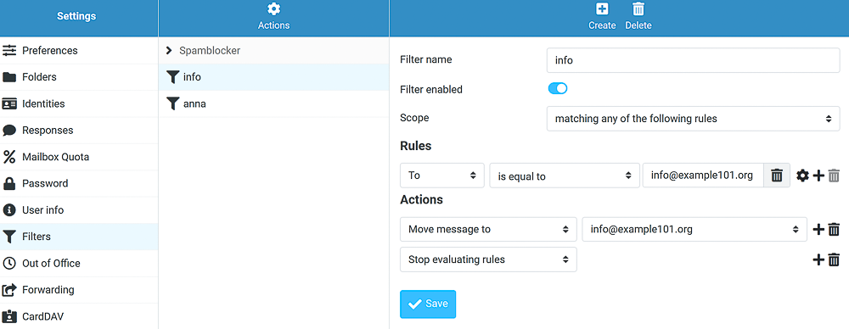The width and height of the screenshot is (849, 329).
Task: Open Folders settings section
Action: click(79, 77)
